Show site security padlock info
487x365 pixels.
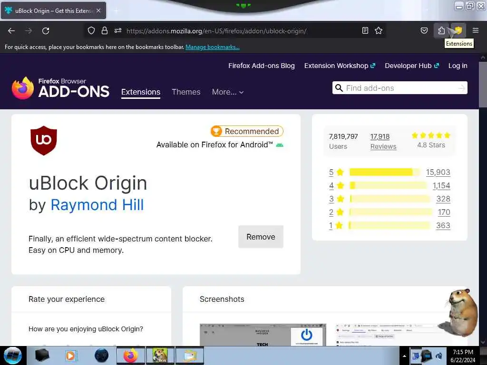[105, 31]
